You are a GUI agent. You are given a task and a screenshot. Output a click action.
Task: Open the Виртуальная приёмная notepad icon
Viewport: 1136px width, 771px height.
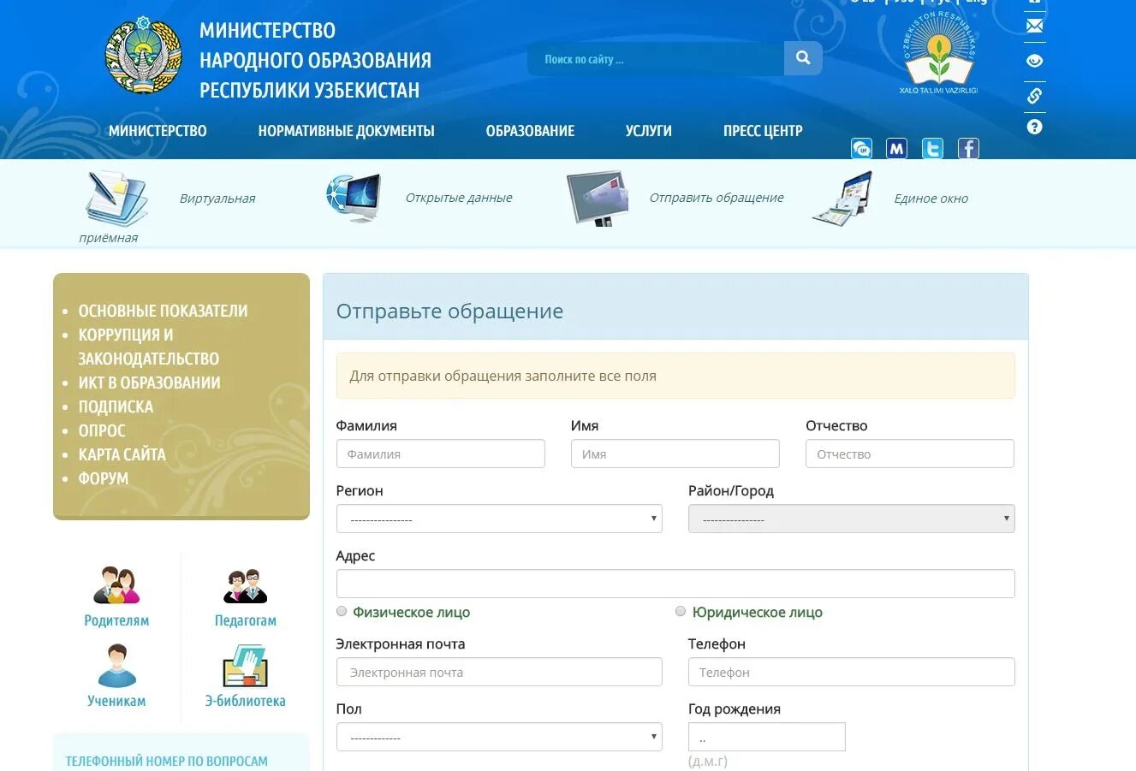coord(116,198)
